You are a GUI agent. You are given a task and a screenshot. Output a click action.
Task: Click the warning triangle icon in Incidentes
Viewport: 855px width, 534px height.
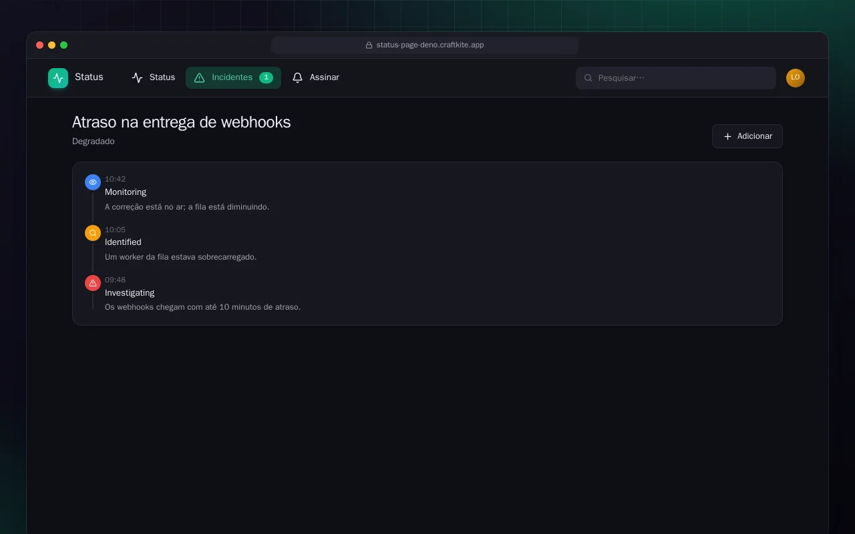coord(199,77)
